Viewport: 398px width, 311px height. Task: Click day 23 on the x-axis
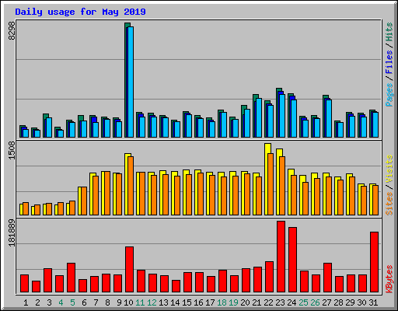(280, 302)
